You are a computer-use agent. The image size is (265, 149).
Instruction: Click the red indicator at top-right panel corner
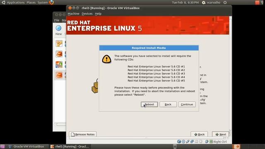tap(257, 2)
